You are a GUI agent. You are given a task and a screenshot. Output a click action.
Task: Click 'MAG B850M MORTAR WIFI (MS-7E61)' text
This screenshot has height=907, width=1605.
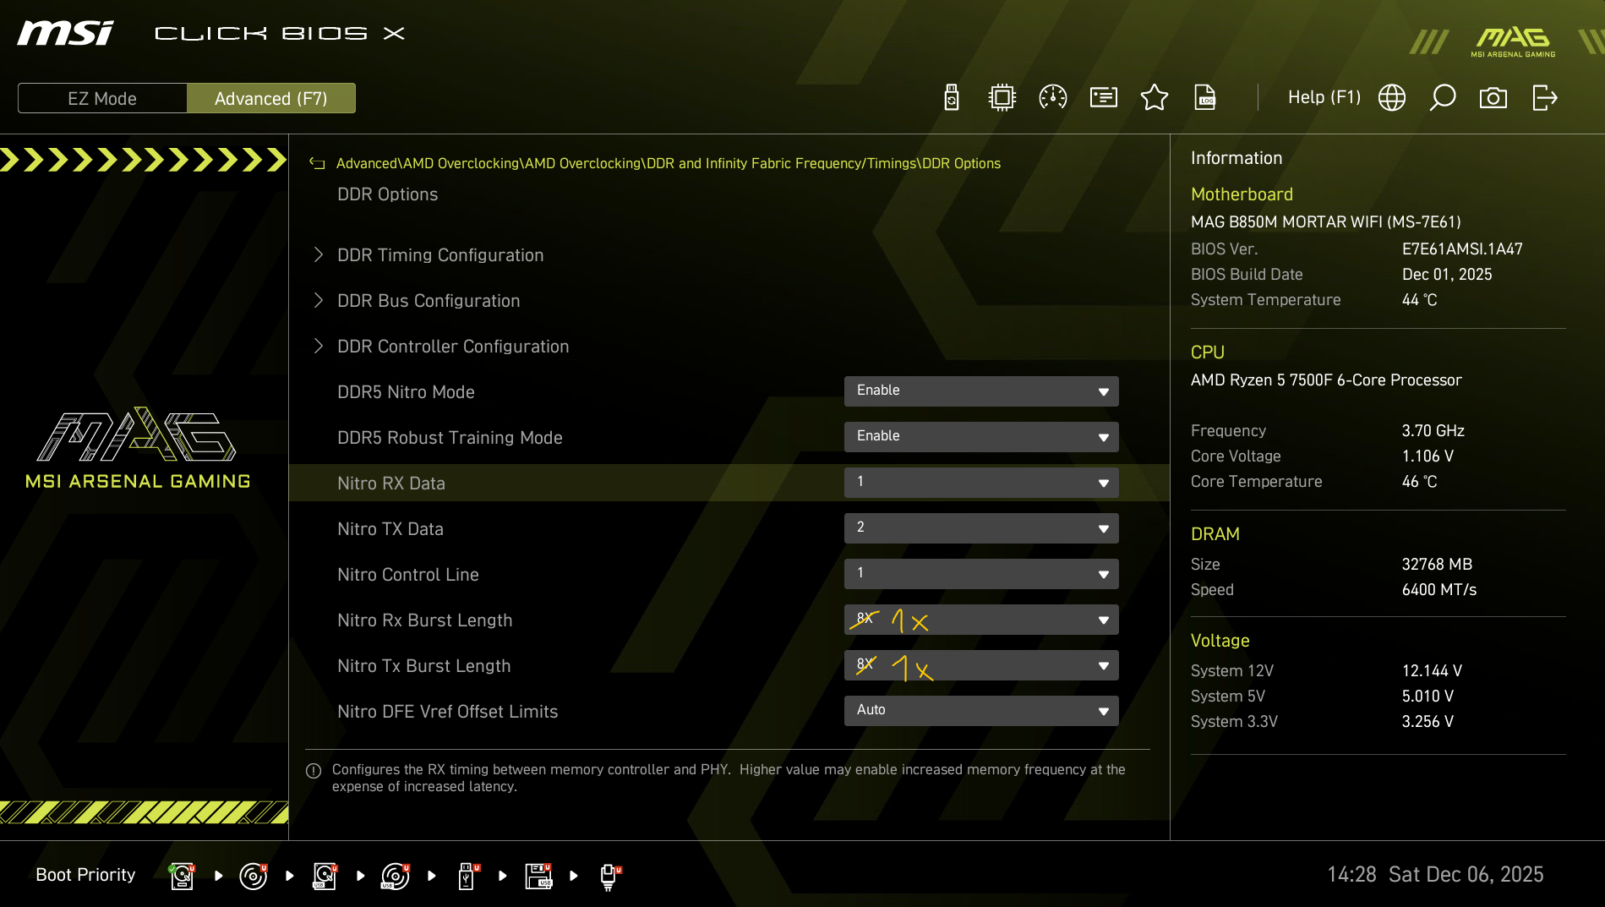pyautogui.click(x=1326, y=222)
